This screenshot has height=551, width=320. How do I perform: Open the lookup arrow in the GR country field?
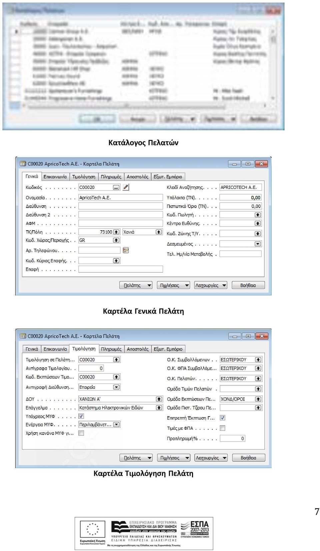pos(116,240)
